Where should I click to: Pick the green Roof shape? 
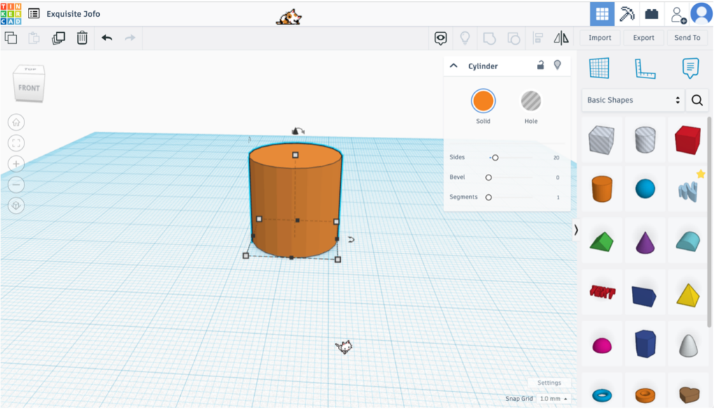(602, 242)
